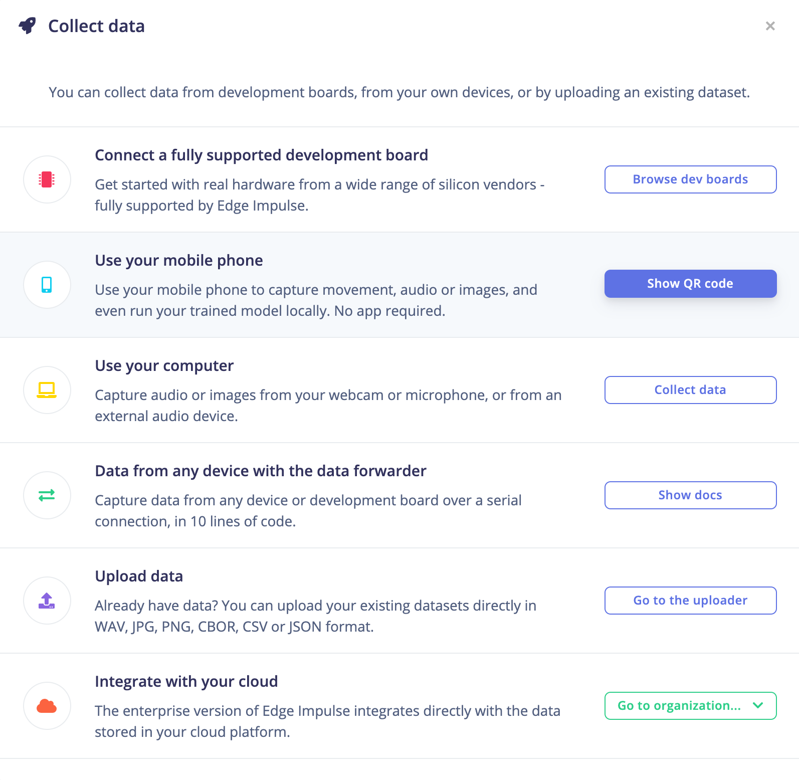Screen dimensions: 799x780
Task: Close the Collect data dialog
Action: (770, 26)
